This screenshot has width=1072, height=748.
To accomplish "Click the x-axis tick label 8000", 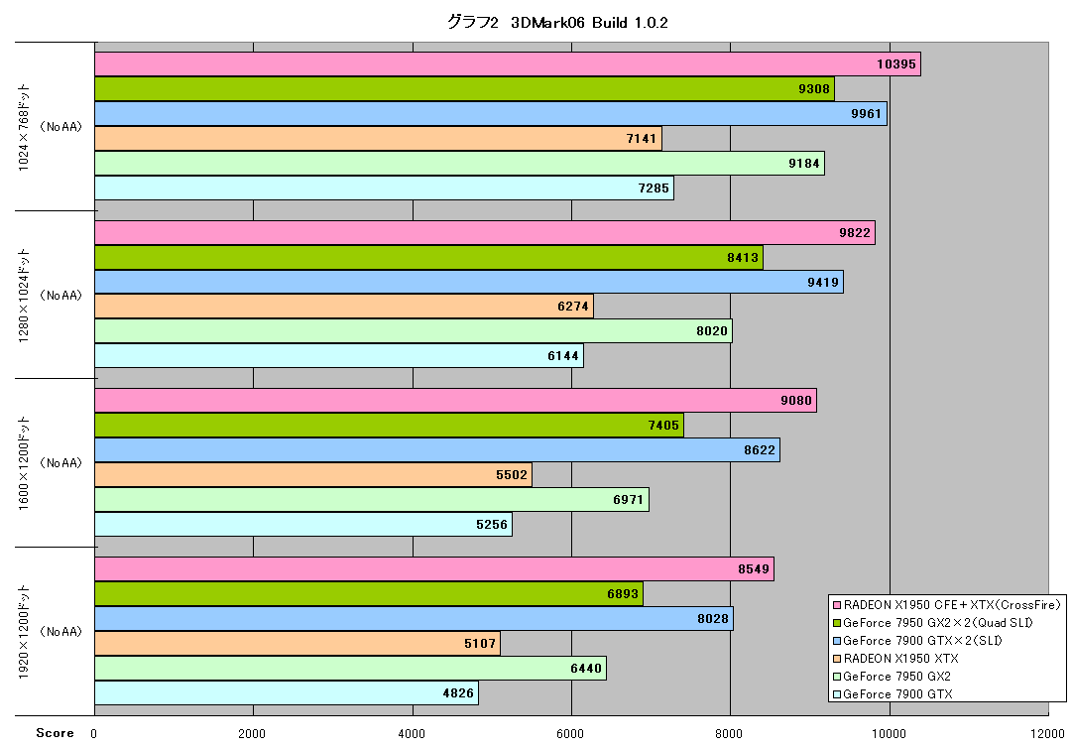I will 729,734.
